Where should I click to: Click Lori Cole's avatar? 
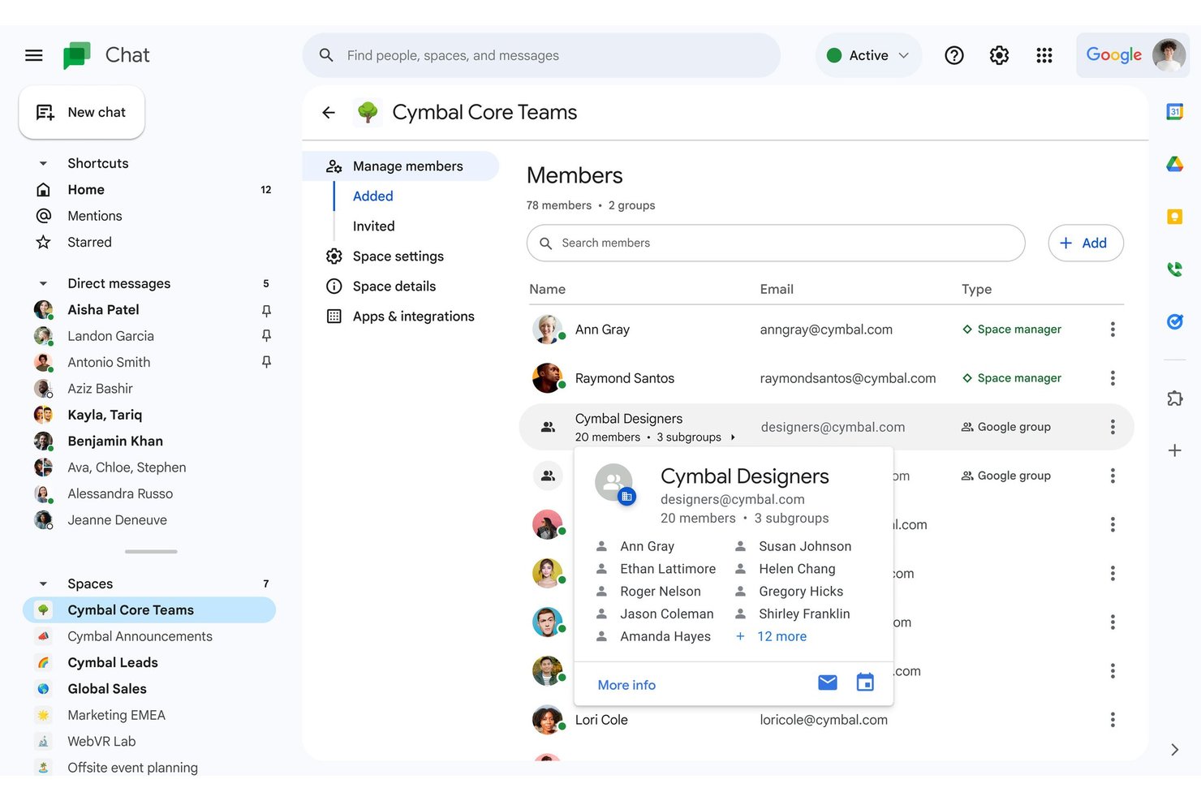(x=548, y=720)
